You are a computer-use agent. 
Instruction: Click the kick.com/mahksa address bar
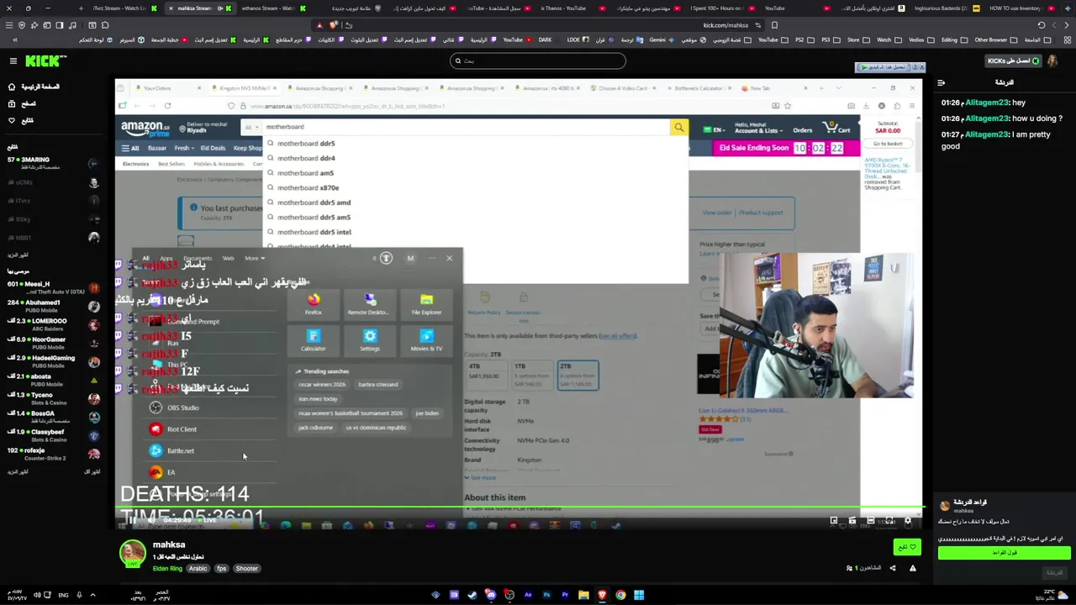point(538,25)
